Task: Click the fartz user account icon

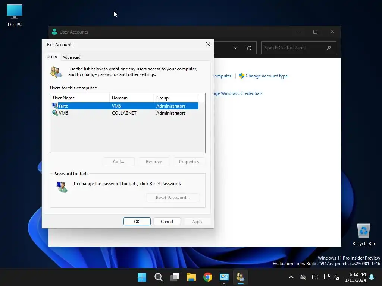Action: [x=55, y=106]
